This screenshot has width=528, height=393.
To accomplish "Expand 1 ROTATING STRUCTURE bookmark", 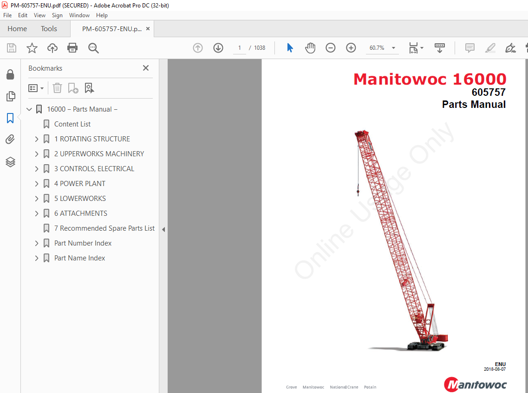I will pyautogui.click(x=37, y=139).
